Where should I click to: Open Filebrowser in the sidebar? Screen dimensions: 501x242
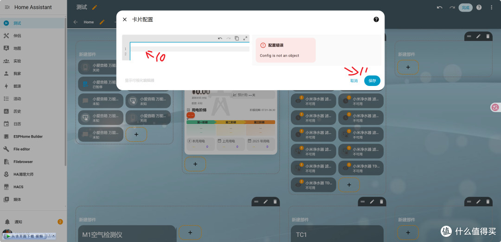coord(32,162)
